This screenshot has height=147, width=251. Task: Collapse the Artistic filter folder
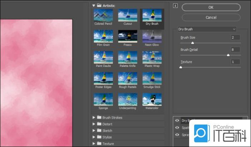tap(94, 5)
